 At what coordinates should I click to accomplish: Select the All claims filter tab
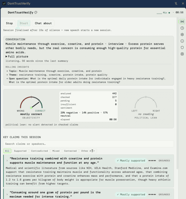(7, 151)
